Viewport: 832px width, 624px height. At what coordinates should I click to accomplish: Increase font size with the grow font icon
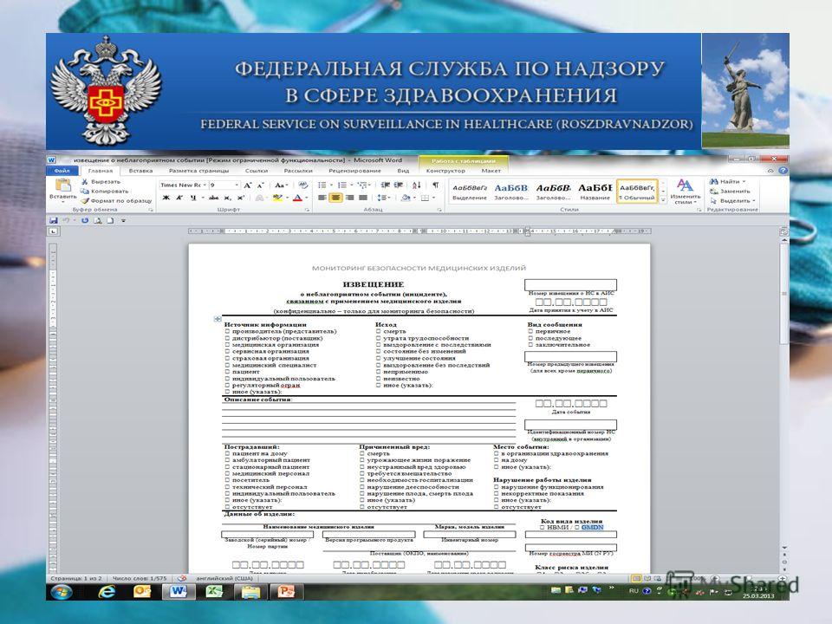(247, 185)
